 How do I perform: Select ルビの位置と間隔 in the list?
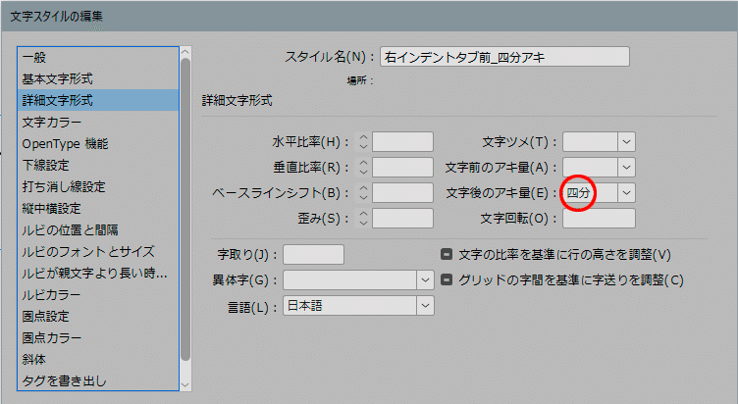[98, 230]
